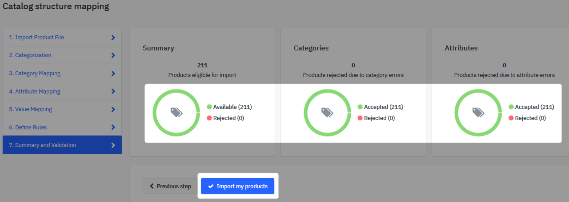Click Accepted (211) label under Attributes
The height and width of the screenshot is (202, 569).
click(x=534, y=107)
